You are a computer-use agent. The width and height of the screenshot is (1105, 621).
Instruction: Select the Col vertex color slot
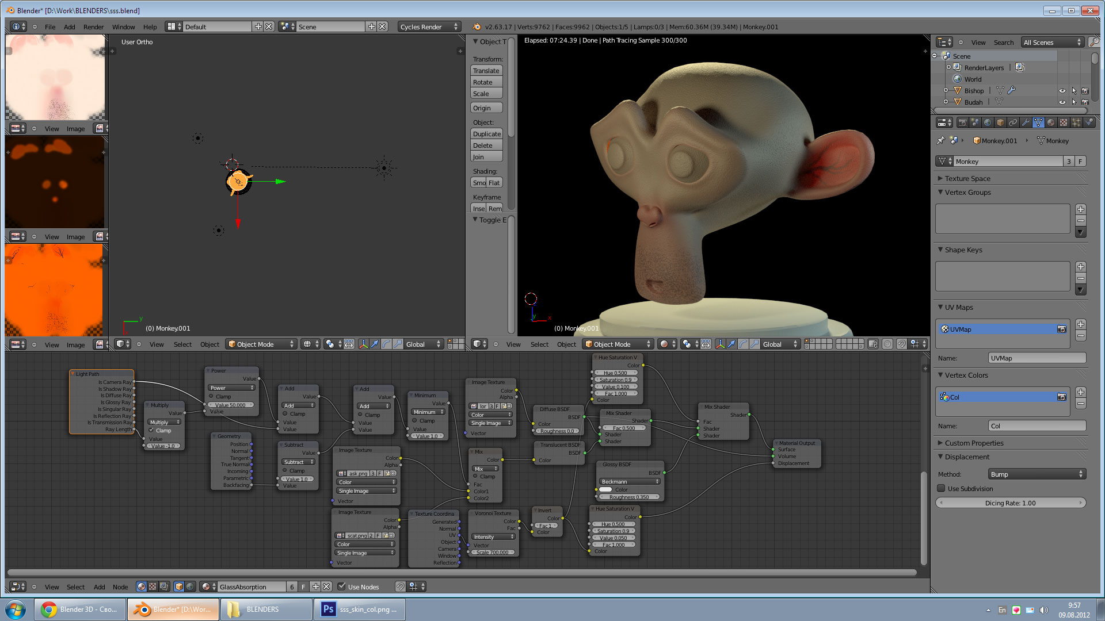coord(1002,397)
